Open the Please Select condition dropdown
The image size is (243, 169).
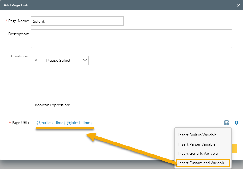(x=65, y=60)
